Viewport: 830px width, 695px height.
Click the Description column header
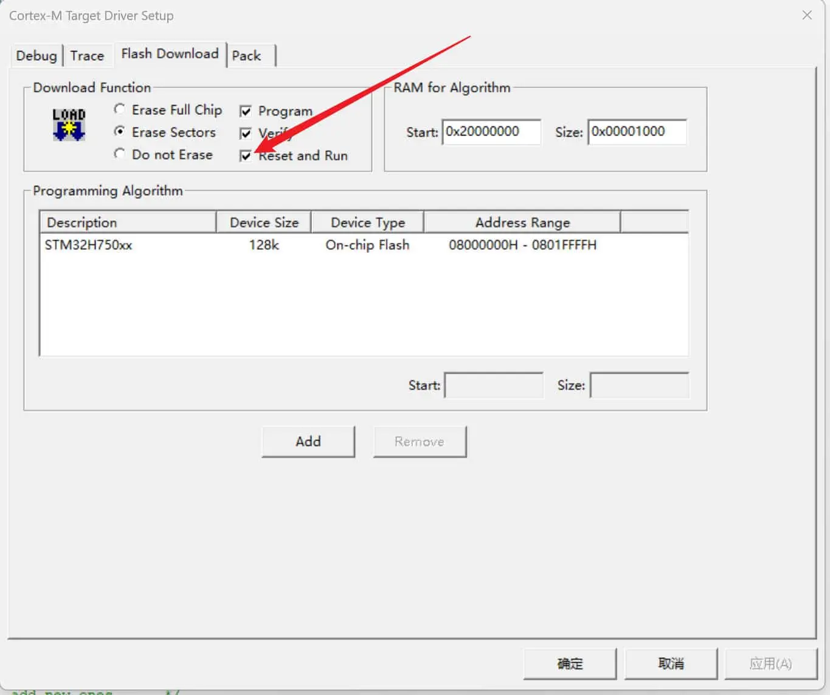pyautogui.click(x=128, y=222)
